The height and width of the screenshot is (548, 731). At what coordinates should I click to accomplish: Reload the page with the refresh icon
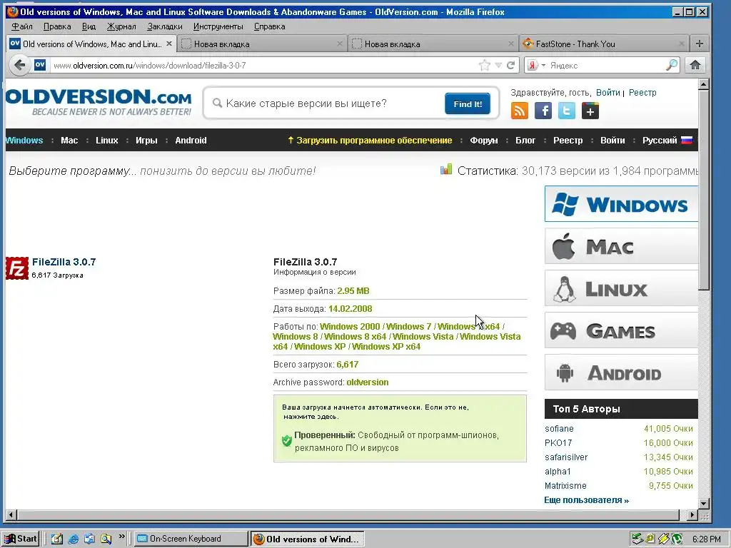click(511, 65)
